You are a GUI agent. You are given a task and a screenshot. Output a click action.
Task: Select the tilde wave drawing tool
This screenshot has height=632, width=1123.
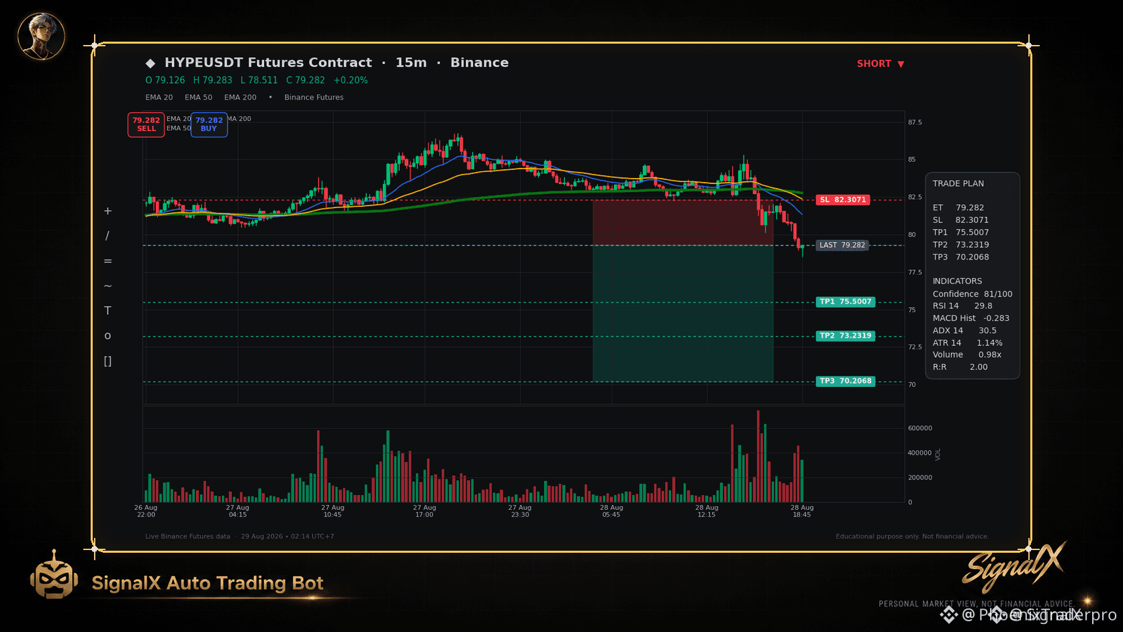pyautogui.click(x=107, y=286)
